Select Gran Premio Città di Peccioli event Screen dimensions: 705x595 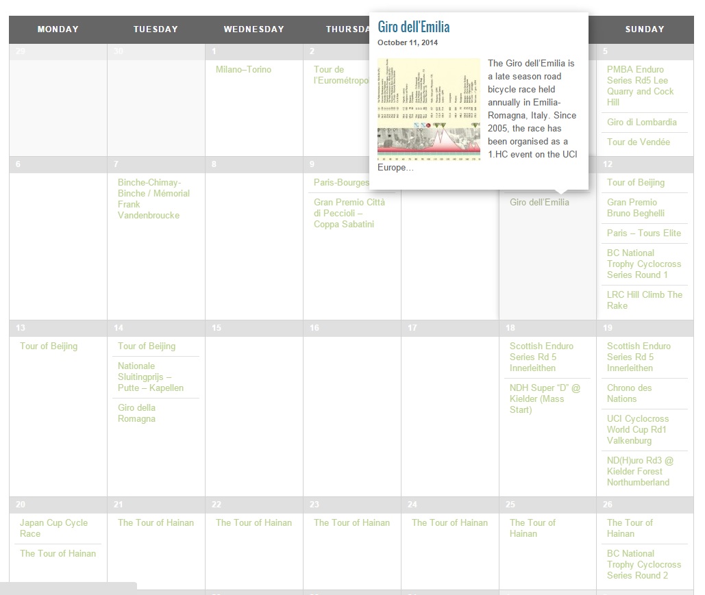coord(349,213)
